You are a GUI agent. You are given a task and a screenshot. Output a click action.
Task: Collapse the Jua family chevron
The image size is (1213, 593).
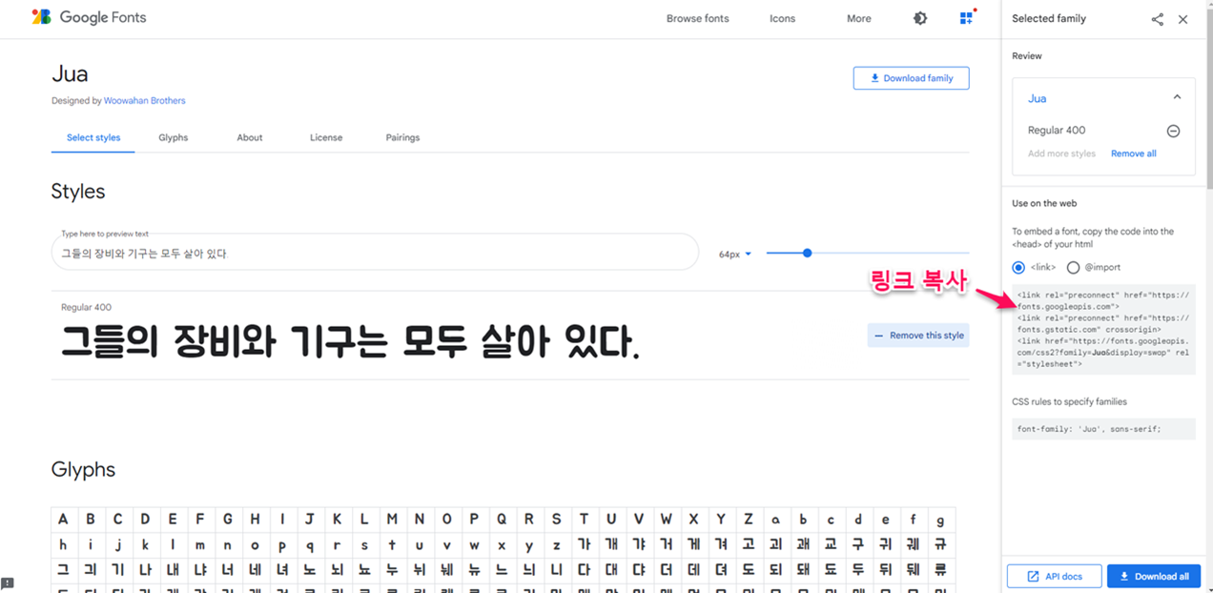click(x=1177, y=97)
